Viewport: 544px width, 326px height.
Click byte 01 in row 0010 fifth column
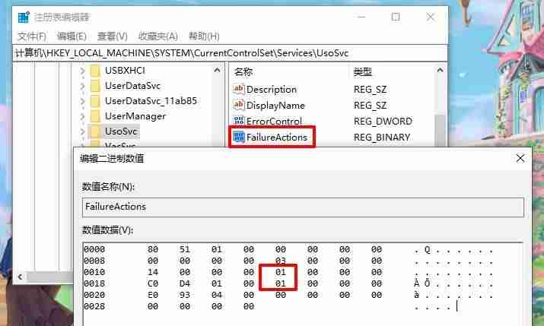tap(280, 272)
